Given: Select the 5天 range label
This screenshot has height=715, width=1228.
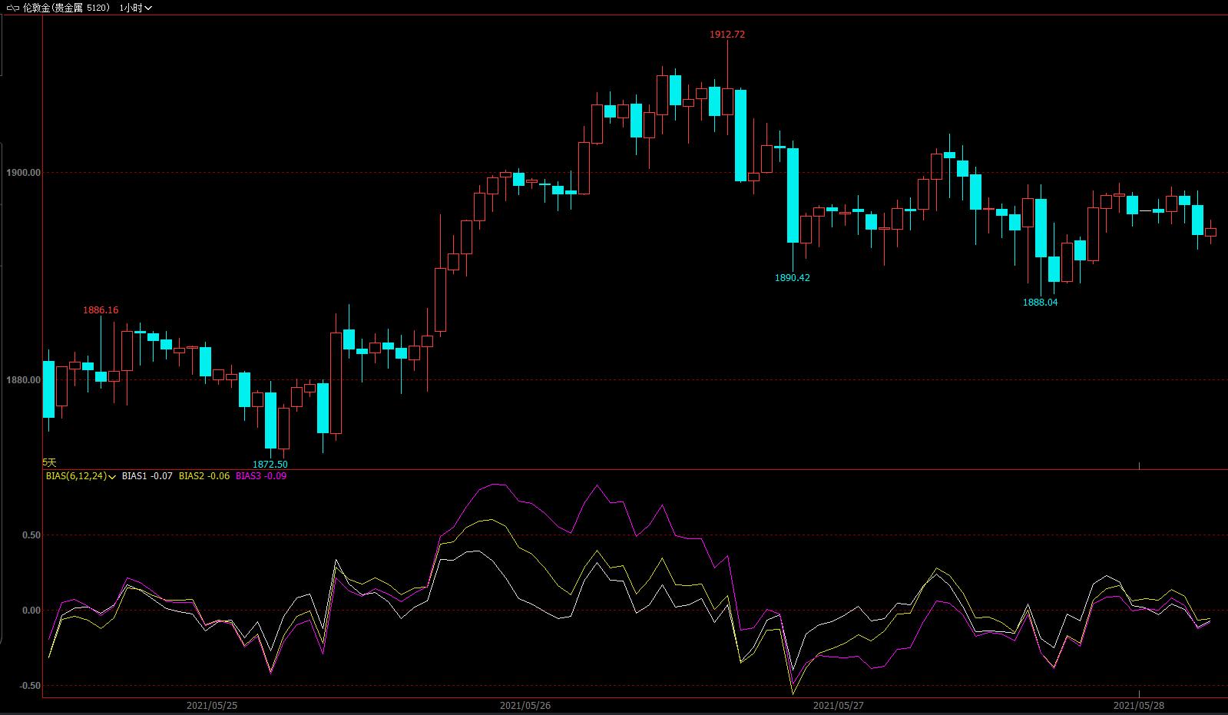Looking at the screenshot, I should pyautogui.click(x=49, y=462).
